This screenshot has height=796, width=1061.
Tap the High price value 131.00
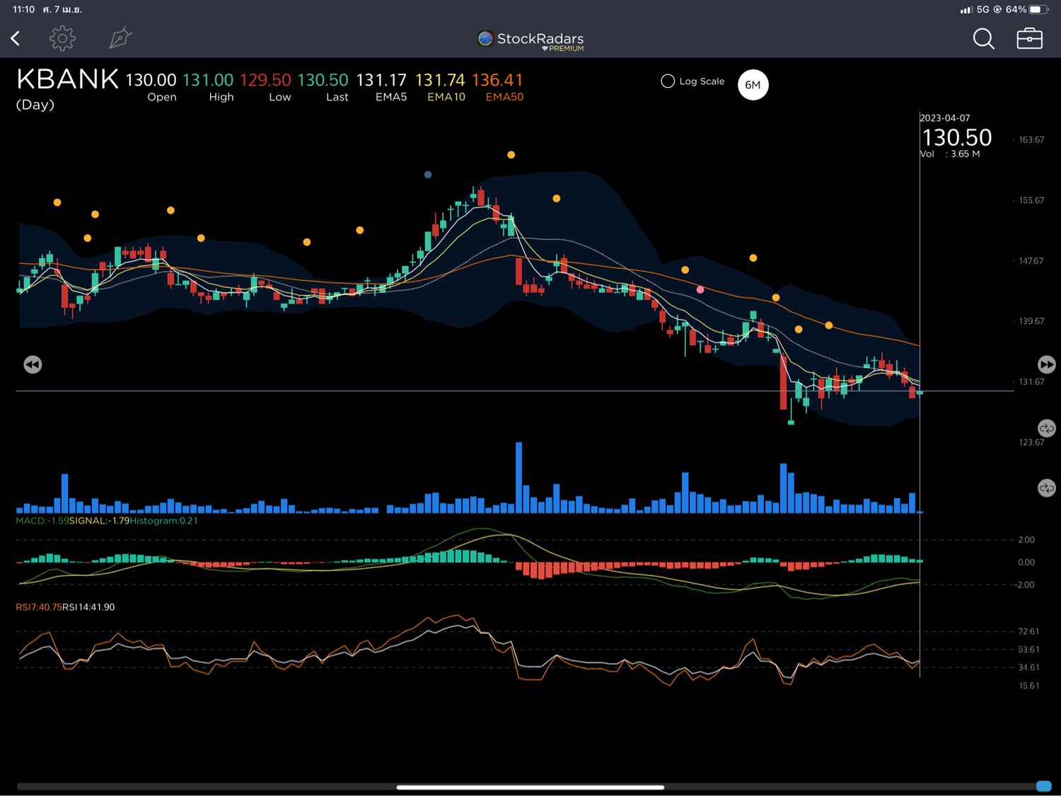click(208, 80)
